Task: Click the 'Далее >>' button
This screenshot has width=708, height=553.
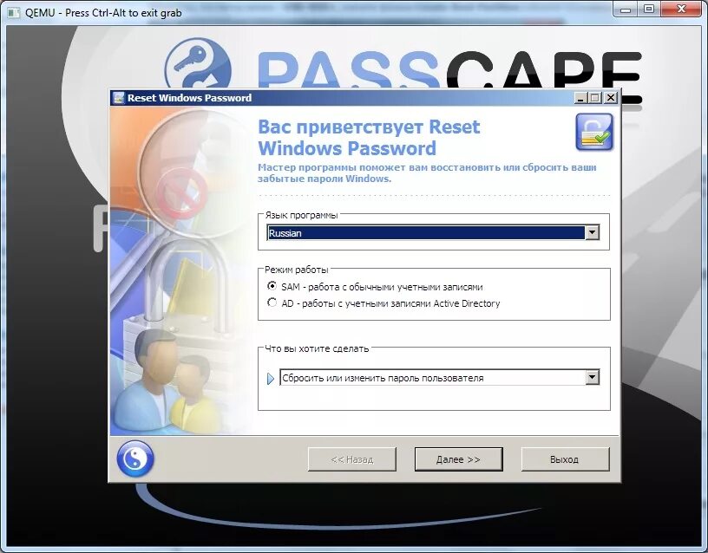Action: coord(458,459)
